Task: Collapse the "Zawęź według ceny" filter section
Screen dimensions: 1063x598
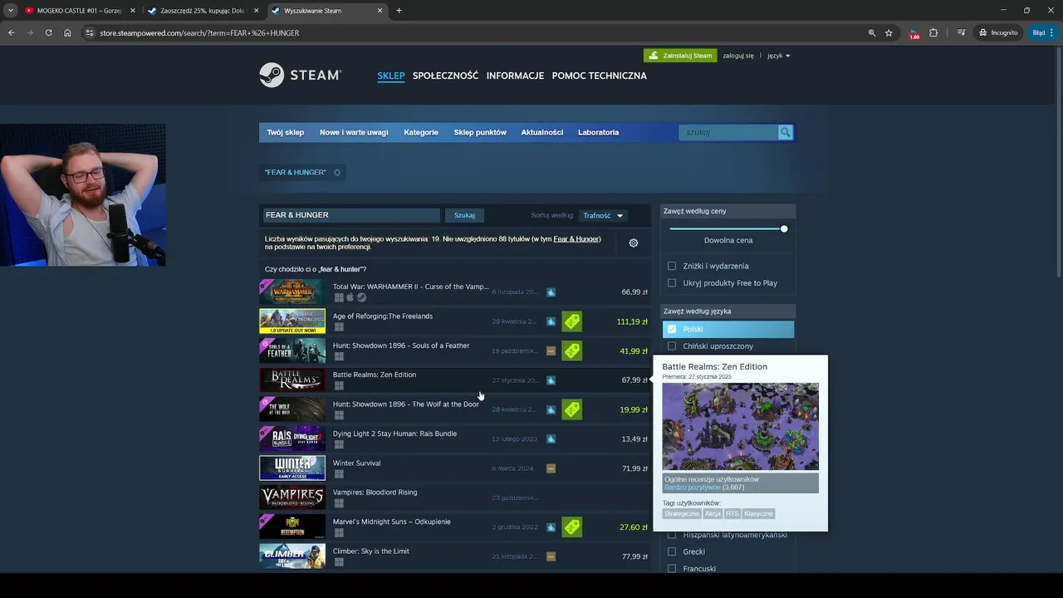Action: pos(727,211)
